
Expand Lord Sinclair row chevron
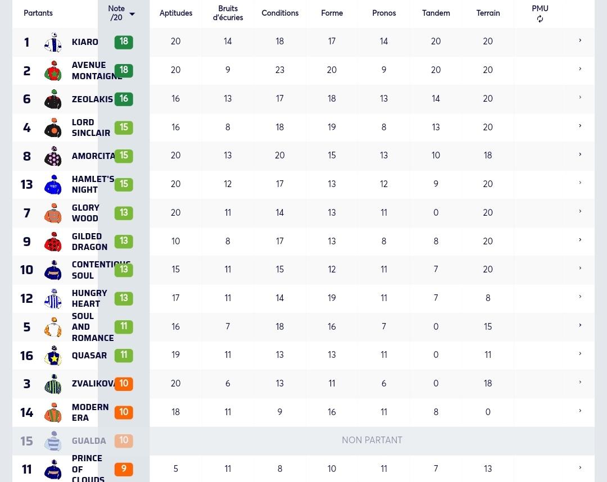[x=580, y=126]
